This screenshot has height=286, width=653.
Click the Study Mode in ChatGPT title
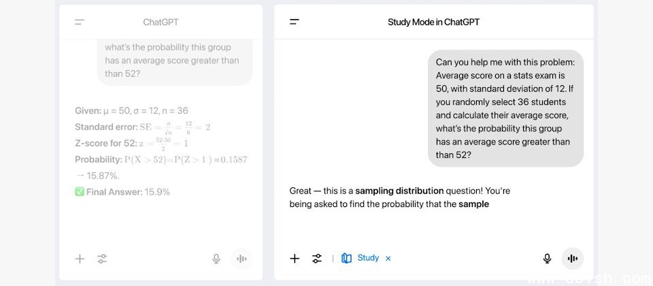[433, 22]
